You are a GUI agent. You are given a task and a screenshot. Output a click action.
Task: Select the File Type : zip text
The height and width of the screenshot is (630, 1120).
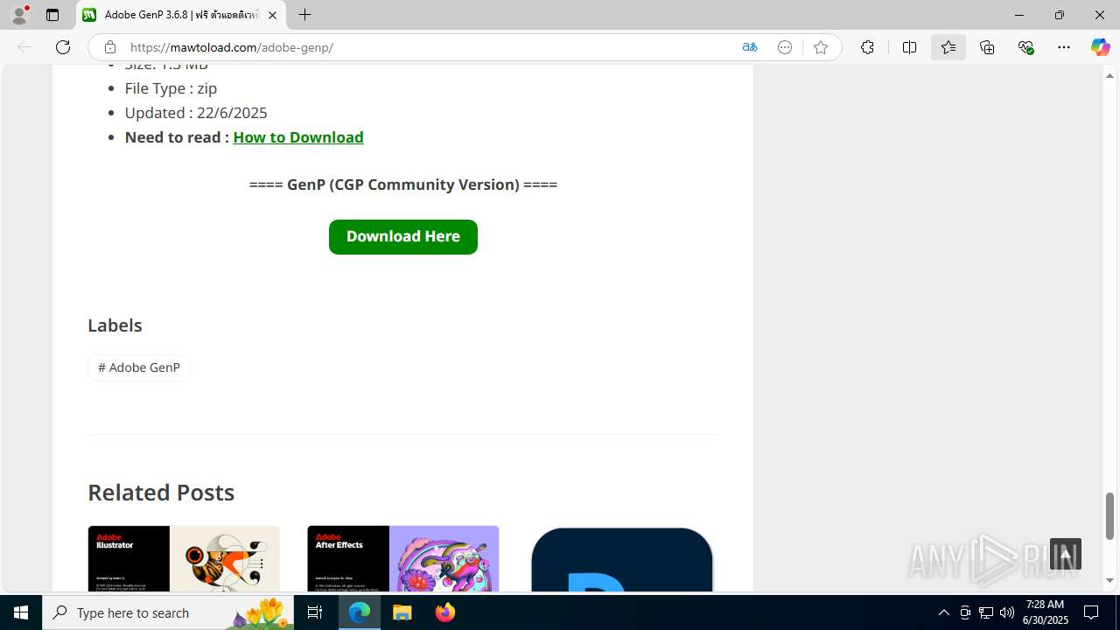point(171,88)
